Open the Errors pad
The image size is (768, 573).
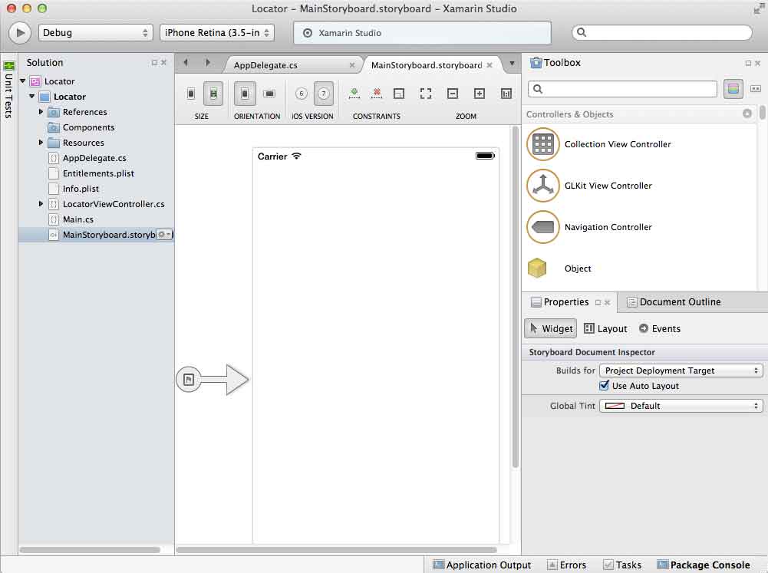(x=566, y=565)
